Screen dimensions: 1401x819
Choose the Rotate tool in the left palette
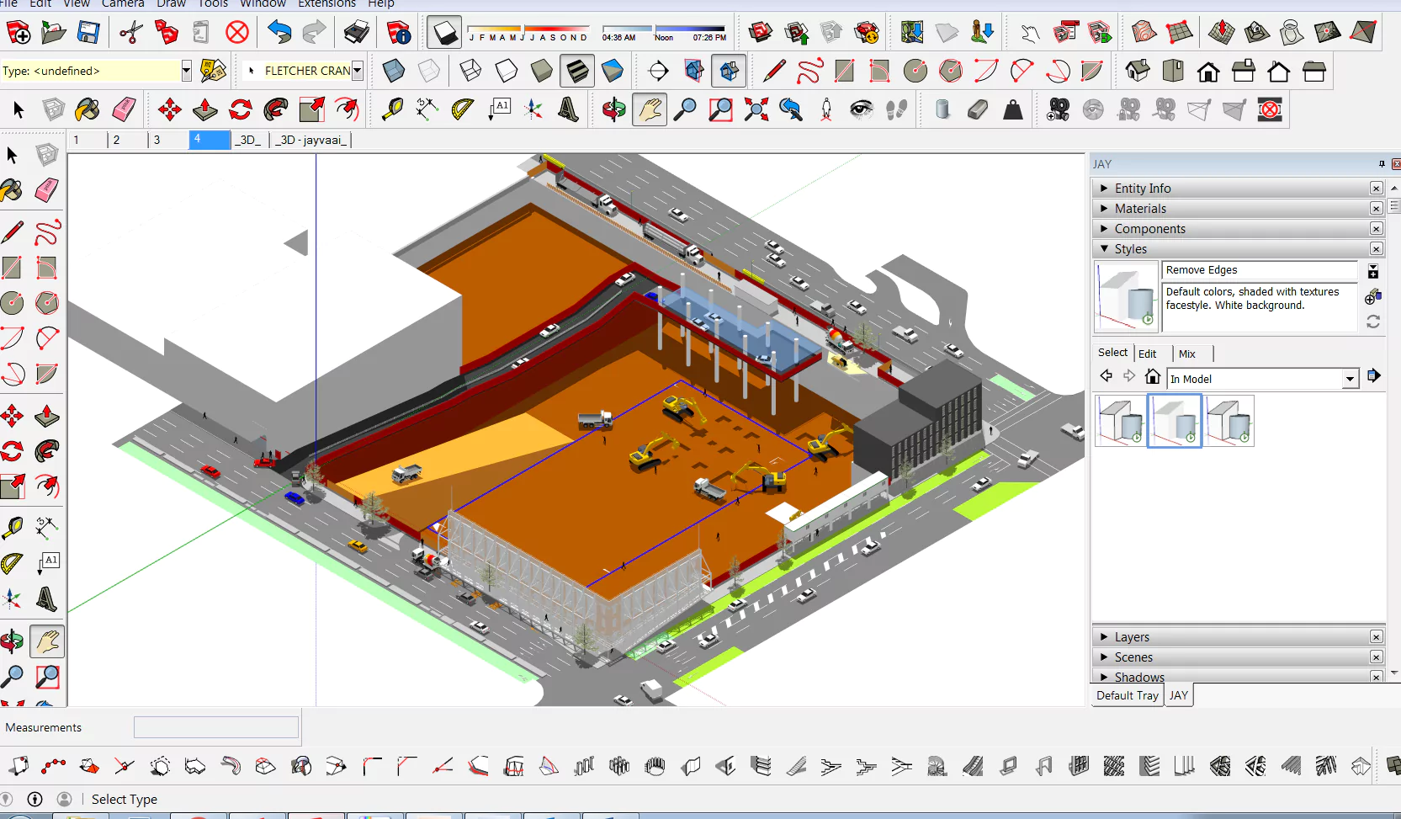(x=12, y=452)
